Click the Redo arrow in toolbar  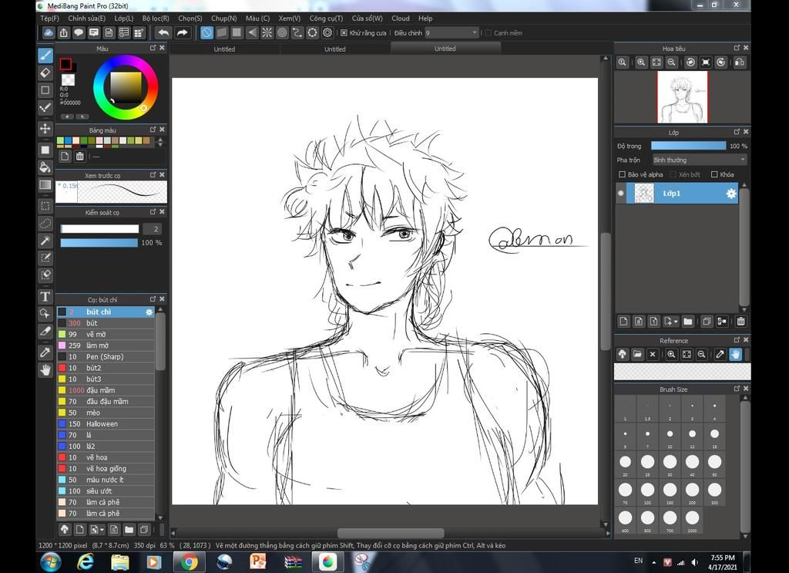point(182,32)
